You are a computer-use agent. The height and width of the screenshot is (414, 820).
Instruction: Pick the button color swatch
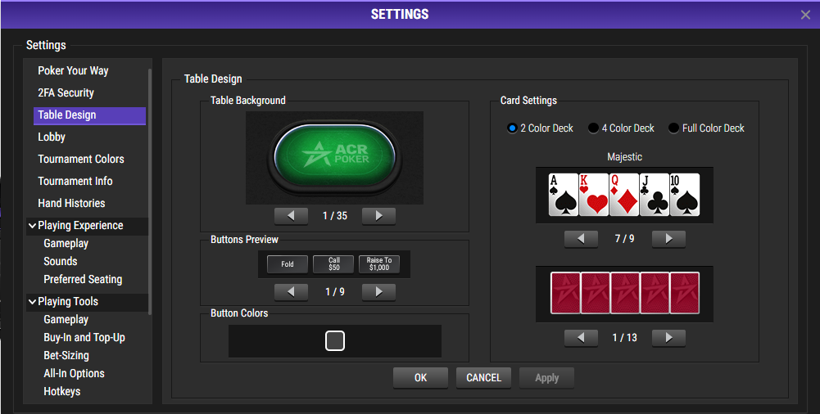pos(335,341)
